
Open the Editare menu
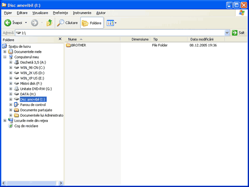tap(22, 13)
